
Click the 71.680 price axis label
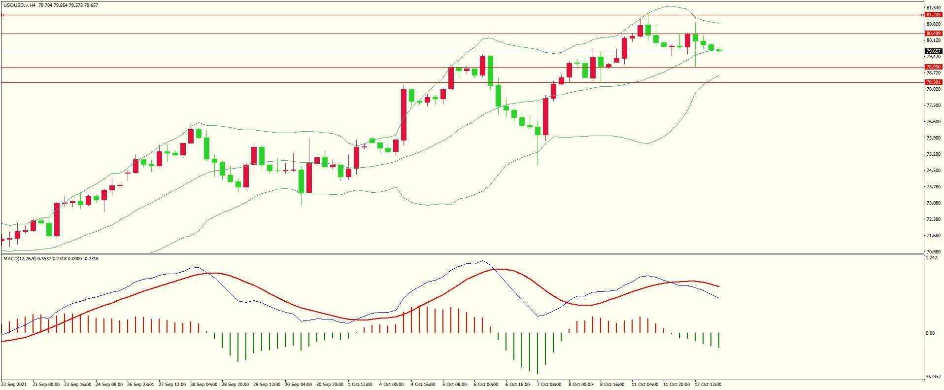(934, 236)
